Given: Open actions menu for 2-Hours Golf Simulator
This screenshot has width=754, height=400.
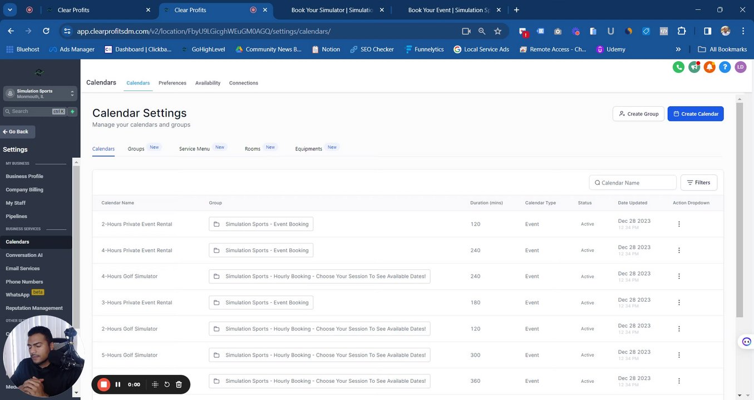Looking at the screenshot, I should pyautogui.click(x=679, y=329).
